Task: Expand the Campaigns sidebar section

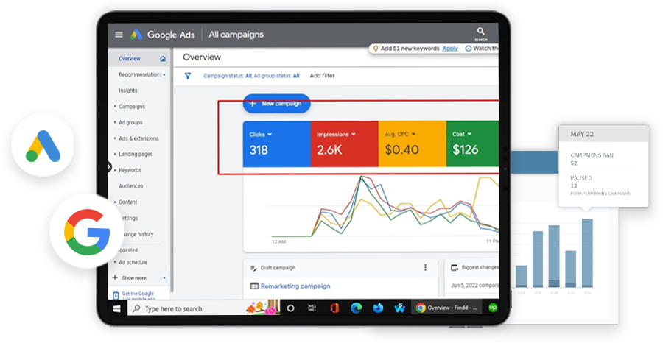Action: [131, 107]
